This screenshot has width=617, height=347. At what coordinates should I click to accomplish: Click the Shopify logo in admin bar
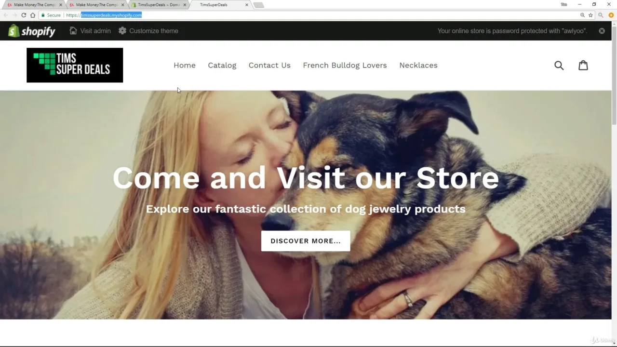(32, 31)
